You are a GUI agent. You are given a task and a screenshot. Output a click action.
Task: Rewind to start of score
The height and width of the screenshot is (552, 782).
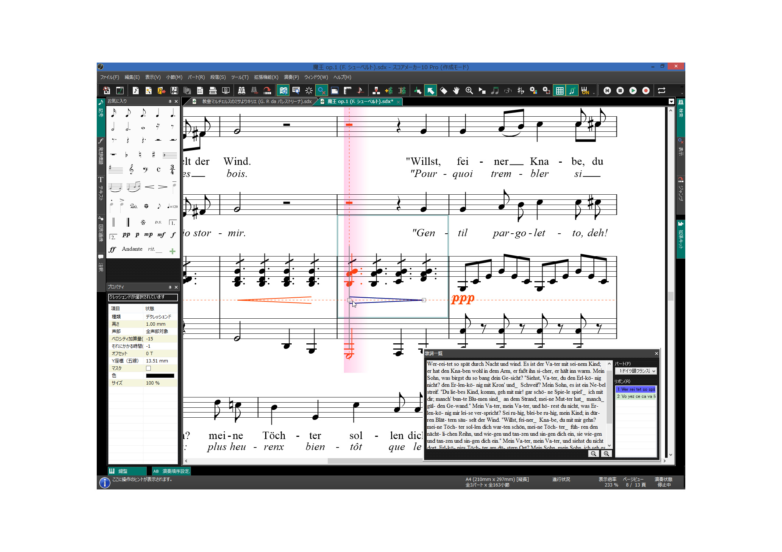pyautogui.click(x=607, y=91)
